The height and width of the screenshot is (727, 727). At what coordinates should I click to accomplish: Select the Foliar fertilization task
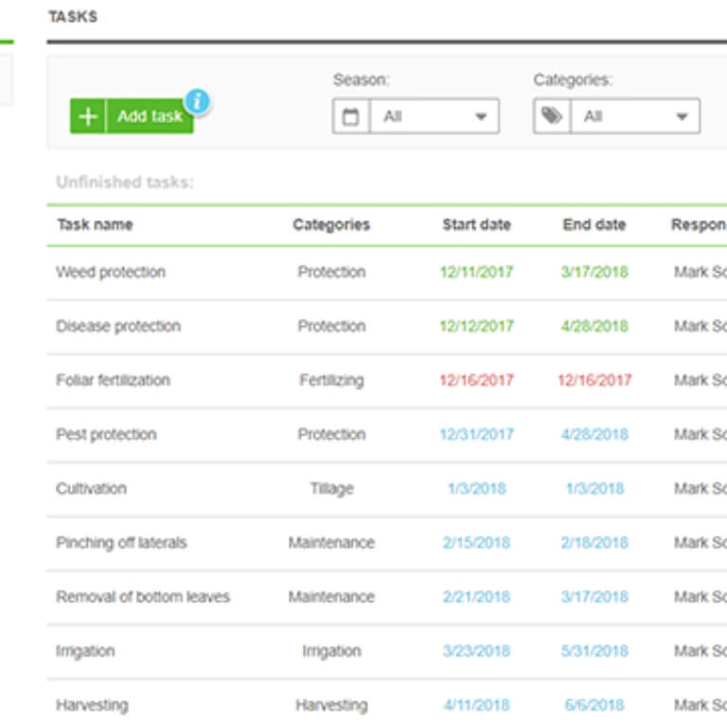[114, 381]
